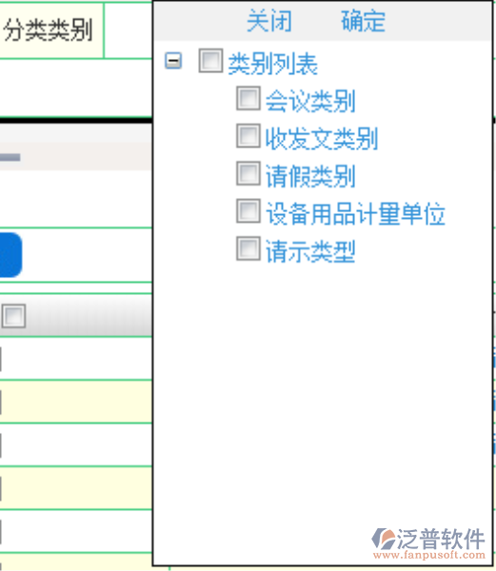This screenshot has width=496, height=571.
Task: Click the blue rounded button on left
Action: 10,255
